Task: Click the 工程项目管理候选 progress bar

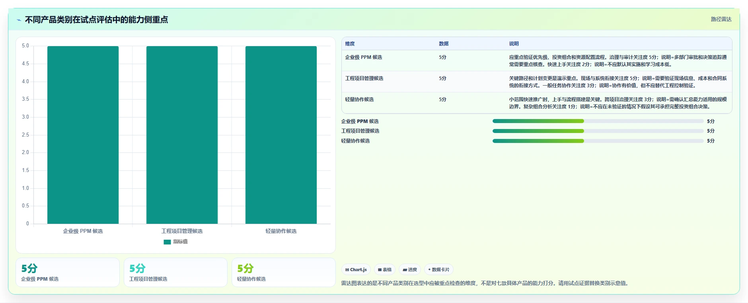Action: tap(598, 131)
